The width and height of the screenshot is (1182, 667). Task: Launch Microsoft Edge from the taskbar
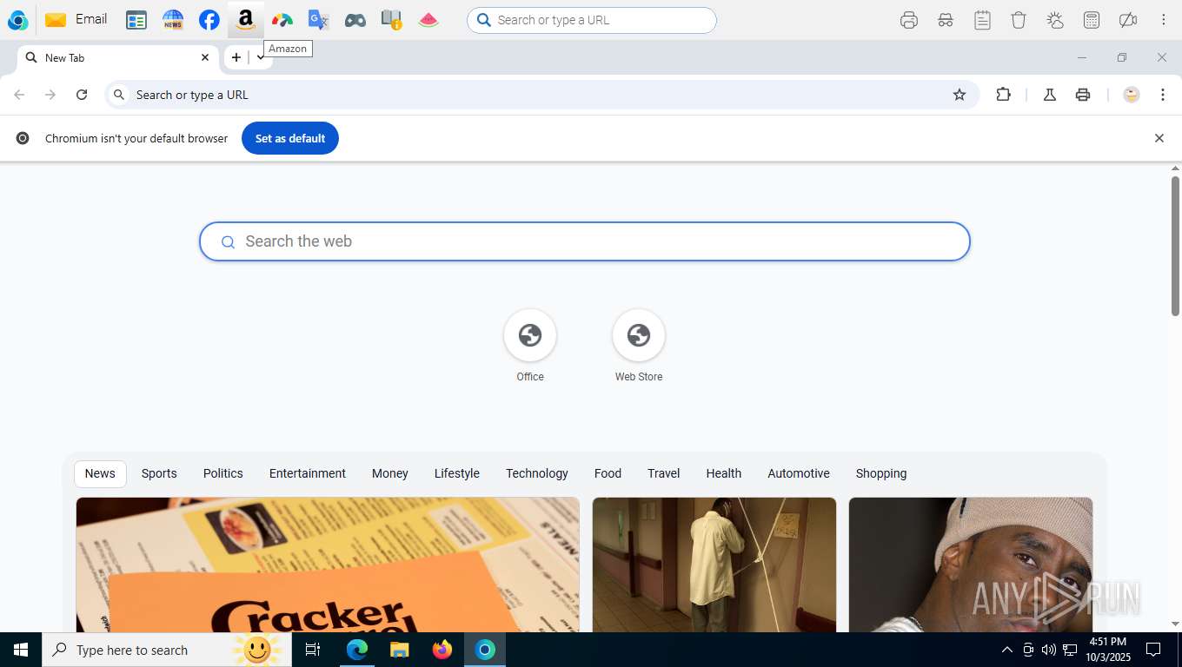[356, 650]
